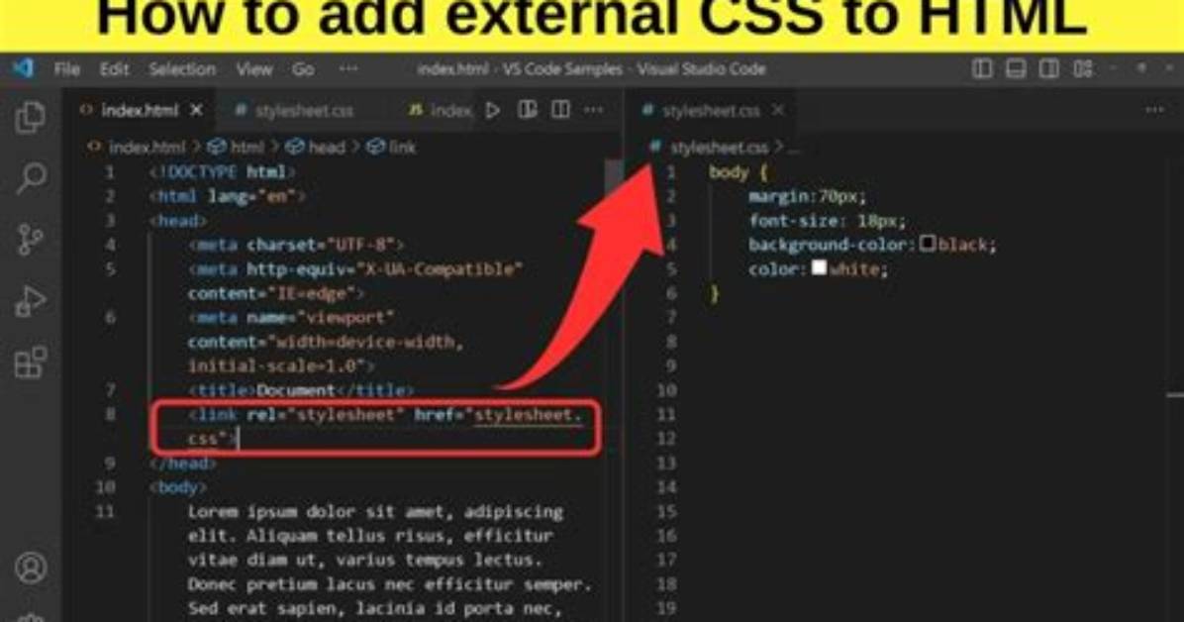The image size is (1184, 622).
Task: Click the DOCTYPE html line
Action: click(221, 172)
